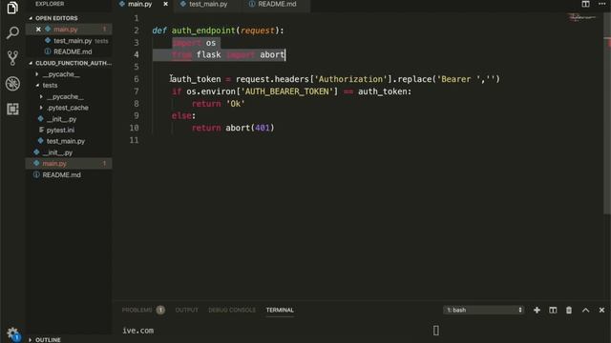Open the '1: bash' terminal selector dropdown
Viewport: 611px width, 343px height.
(483, 310)
